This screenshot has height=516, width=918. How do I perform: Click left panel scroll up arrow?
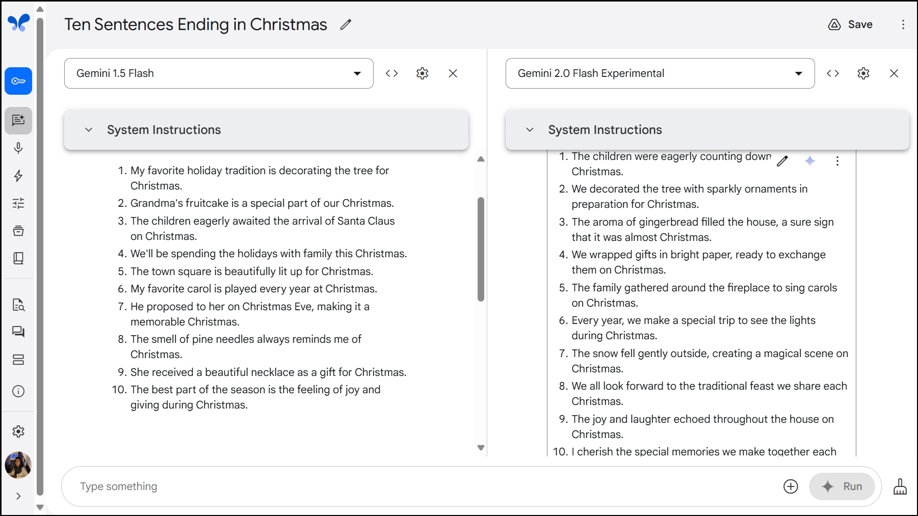[x=481, y=159]
